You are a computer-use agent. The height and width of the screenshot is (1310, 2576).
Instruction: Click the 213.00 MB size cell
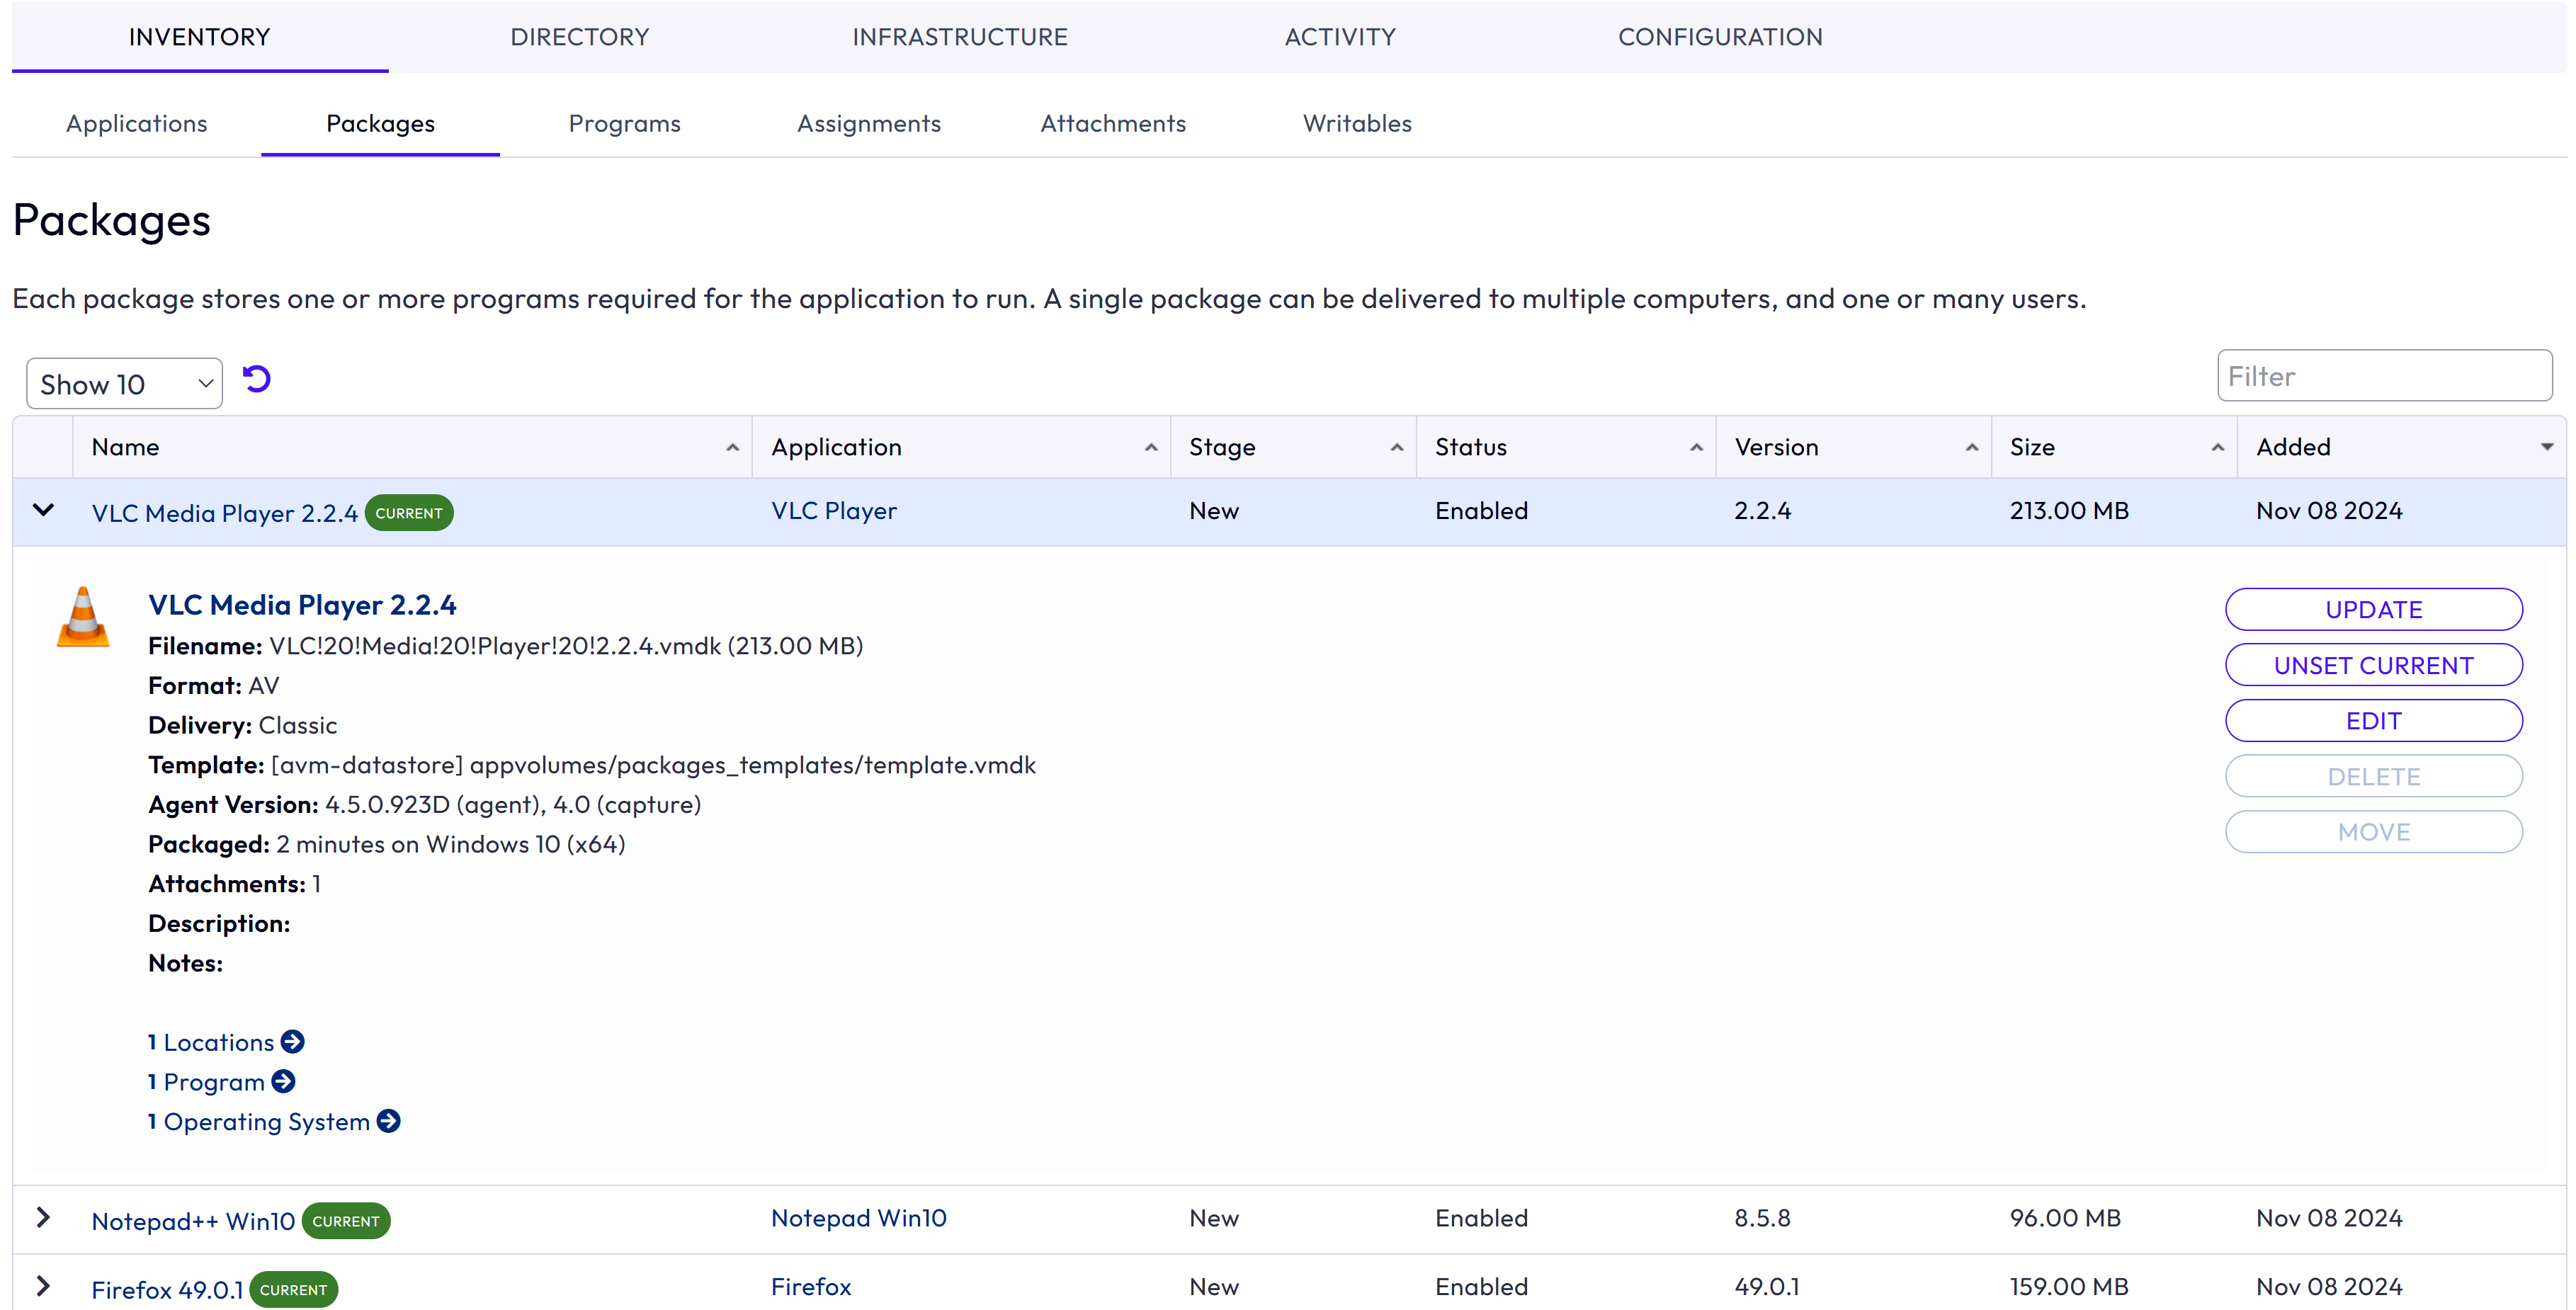(x=2069, y=511)
